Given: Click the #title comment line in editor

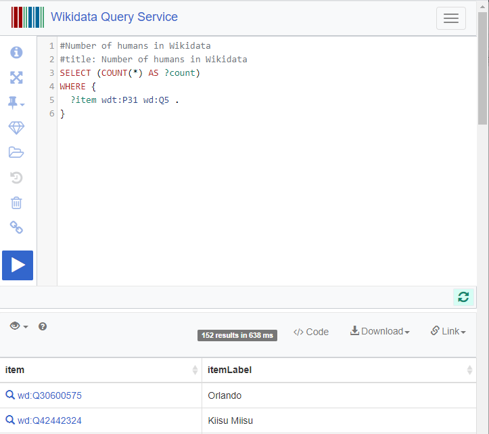Looking at the screenshot, I should pyautogui.click(x=154, y=60).
